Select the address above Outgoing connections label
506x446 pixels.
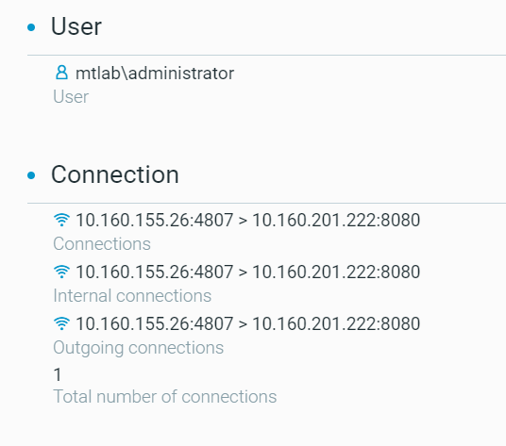point(248,323)
